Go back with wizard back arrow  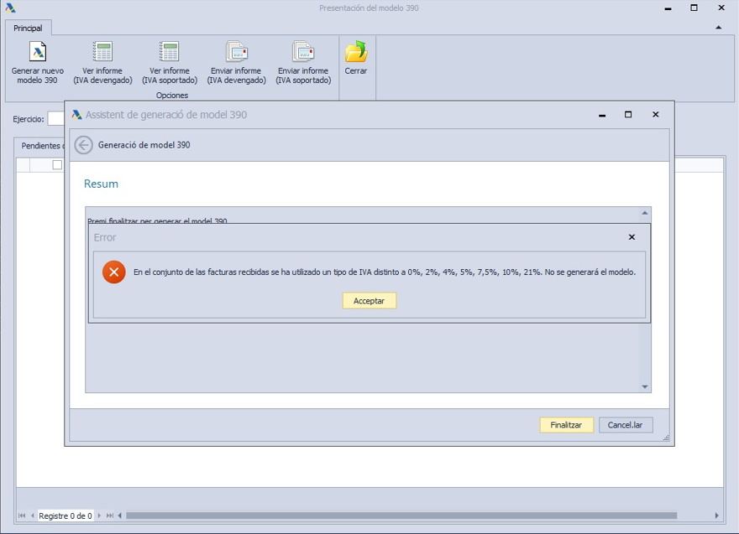pos(83,145)
